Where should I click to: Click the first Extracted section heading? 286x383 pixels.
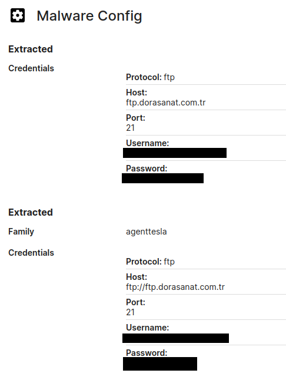31,49
